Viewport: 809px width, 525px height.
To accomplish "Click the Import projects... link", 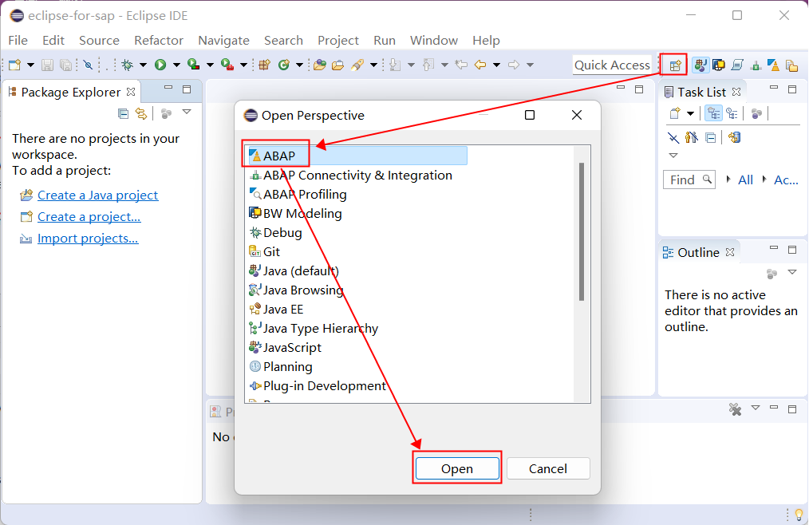I will click(88, 239).
